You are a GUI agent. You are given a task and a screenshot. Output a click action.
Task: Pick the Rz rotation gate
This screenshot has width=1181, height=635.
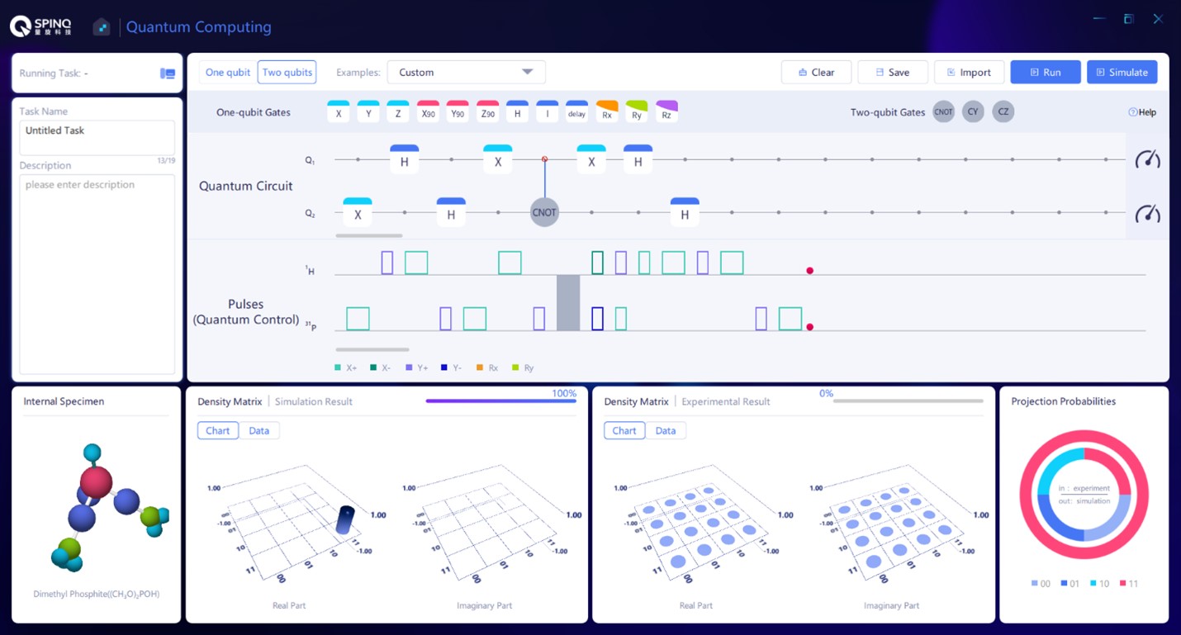coord(666,111)
